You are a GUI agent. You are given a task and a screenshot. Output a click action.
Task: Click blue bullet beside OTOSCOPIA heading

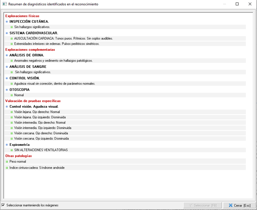(7, 90)
